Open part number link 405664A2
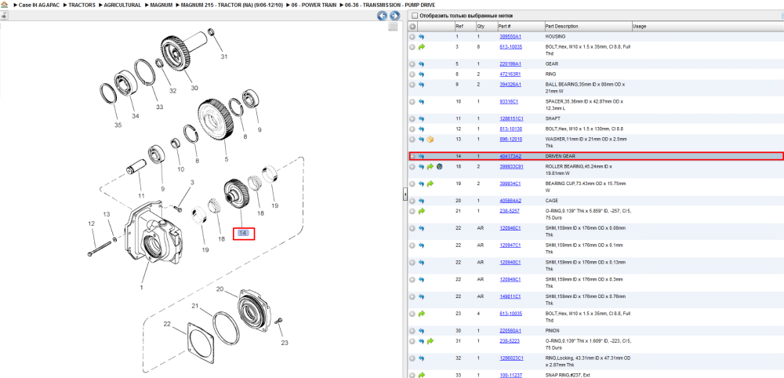Image resolution: width=784 pixels, height=378 pixels. click(510, 201)
